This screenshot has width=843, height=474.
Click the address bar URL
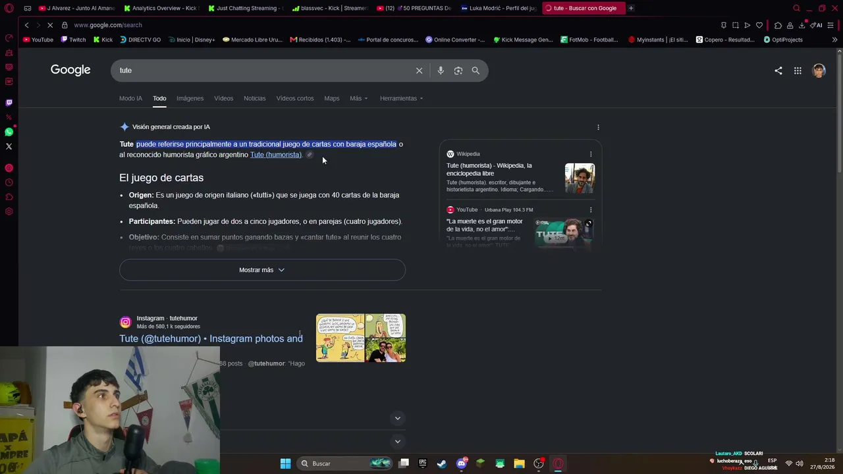click(108, 25)
